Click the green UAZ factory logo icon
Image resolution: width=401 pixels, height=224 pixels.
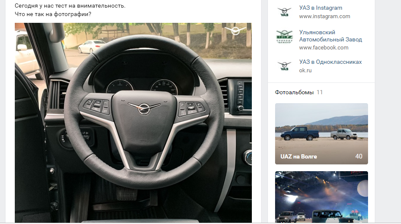tap(284, 37)
